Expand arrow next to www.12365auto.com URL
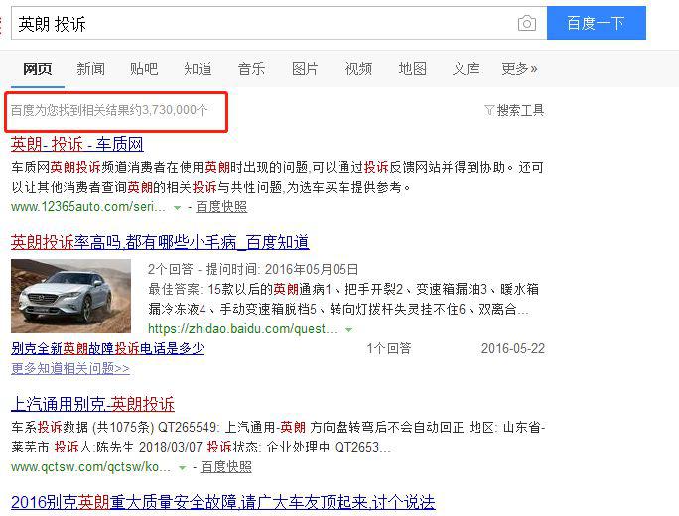Screen dimensions: 679x516 pyautogui.click(x=177, y=208)
